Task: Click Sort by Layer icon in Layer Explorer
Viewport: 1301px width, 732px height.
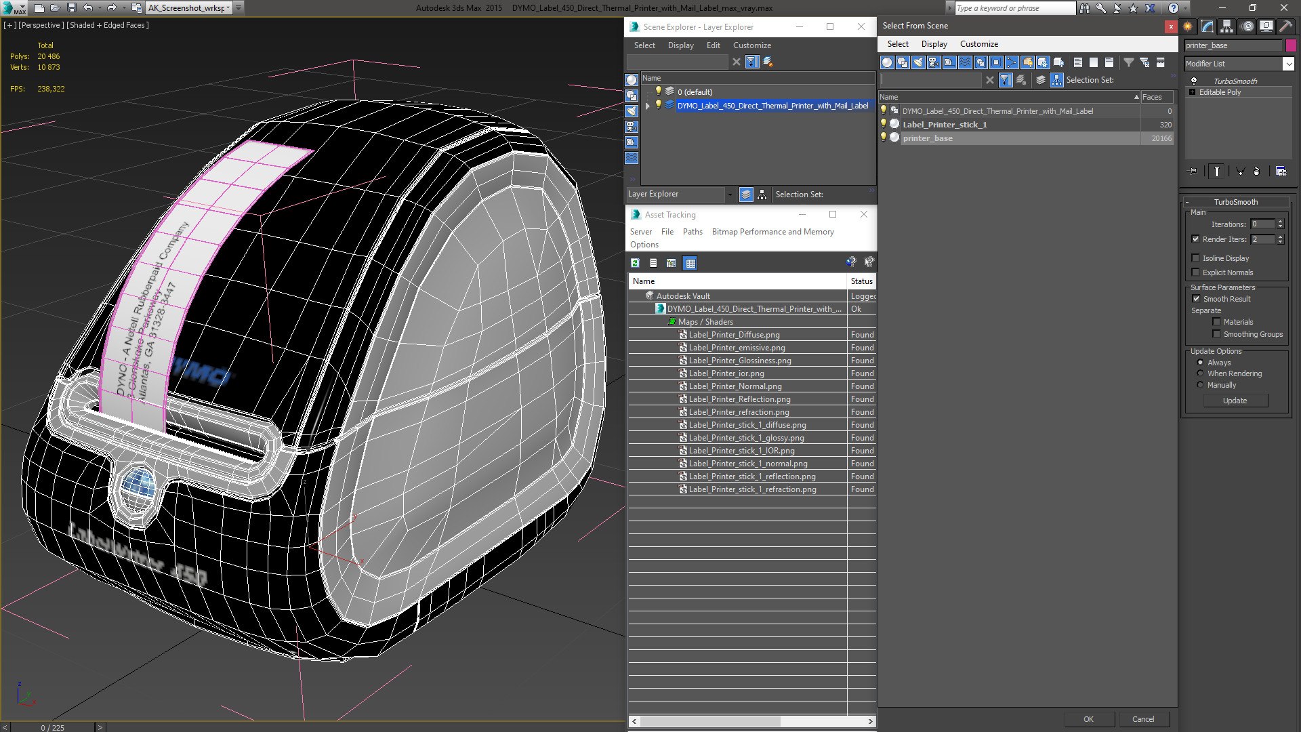Action: pyautogui.click(x=746, y=195)
